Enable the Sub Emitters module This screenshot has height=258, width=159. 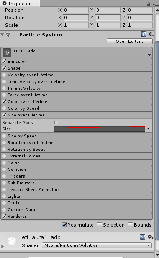[4, 183]
